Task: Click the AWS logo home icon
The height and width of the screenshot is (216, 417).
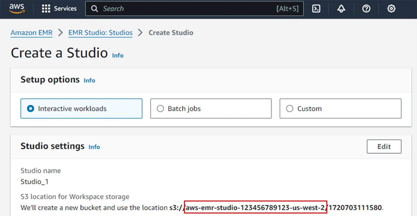Action: coord(17,9)
